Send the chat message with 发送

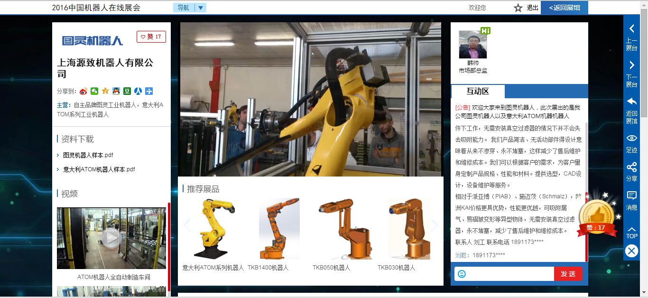[568, 274]
